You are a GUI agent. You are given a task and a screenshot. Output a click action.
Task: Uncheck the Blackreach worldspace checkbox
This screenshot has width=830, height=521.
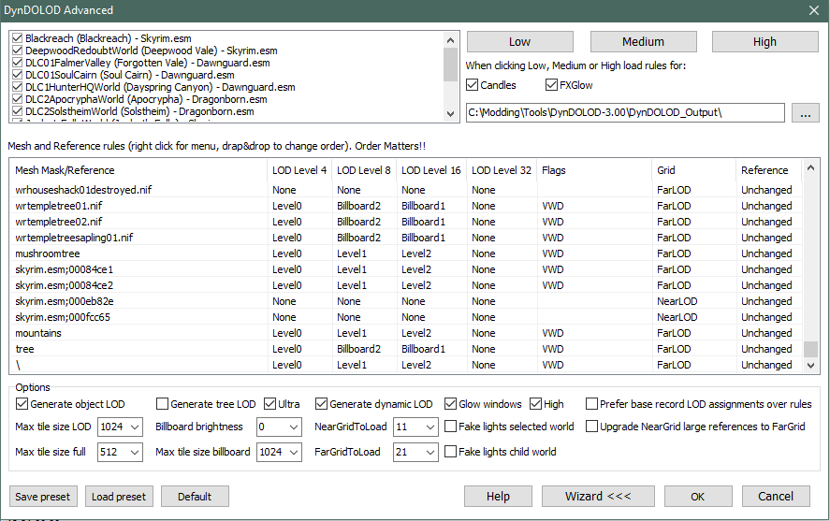click(x=17, y=38)
